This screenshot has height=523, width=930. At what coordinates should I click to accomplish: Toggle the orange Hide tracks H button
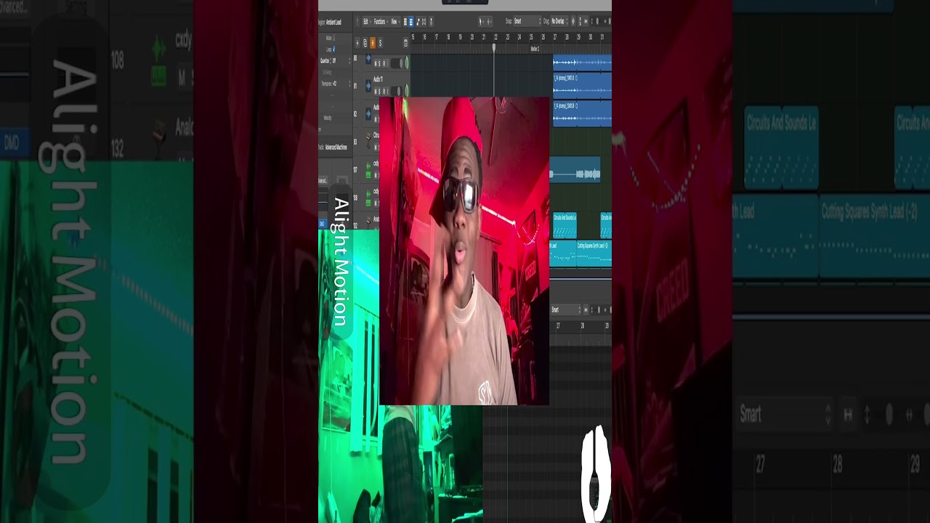coord(373,44)
